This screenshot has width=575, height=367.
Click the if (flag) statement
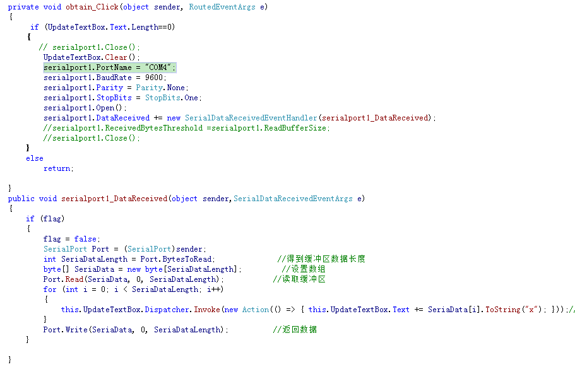(45, 219)
